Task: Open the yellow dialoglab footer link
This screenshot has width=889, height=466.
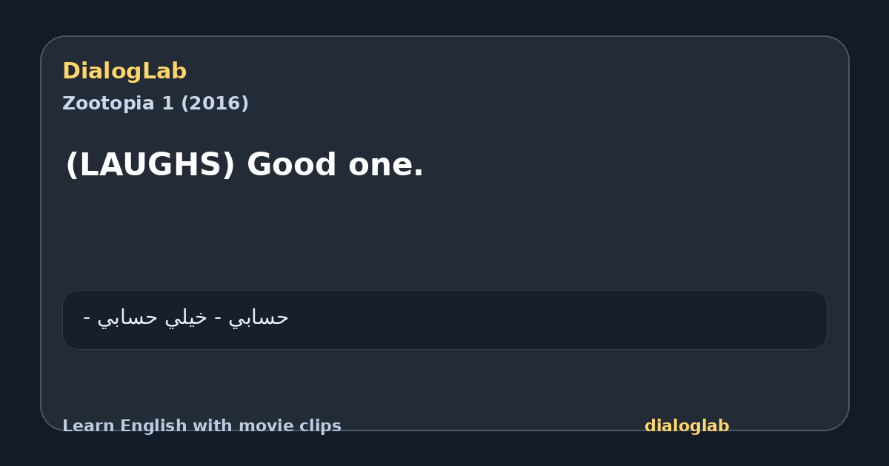Action: click(687, 426)
